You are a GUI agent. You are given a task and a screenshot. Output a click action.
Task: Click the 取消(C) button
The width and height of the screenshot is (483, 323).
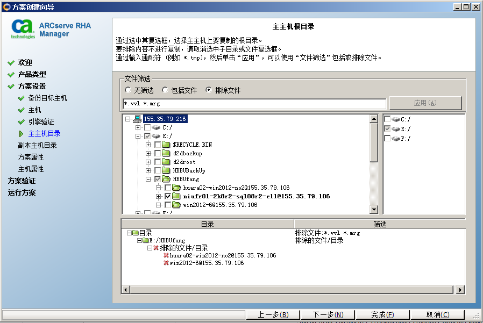pyautogui.click(x=437, y=315)
